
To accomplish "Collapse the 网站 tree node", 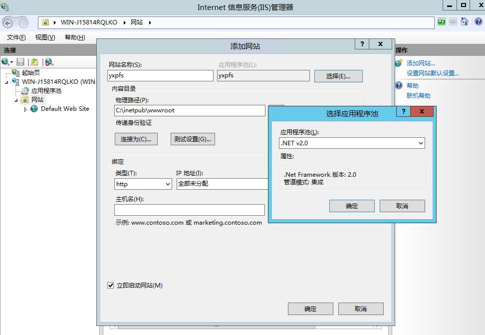I will (x=16, y=100).
